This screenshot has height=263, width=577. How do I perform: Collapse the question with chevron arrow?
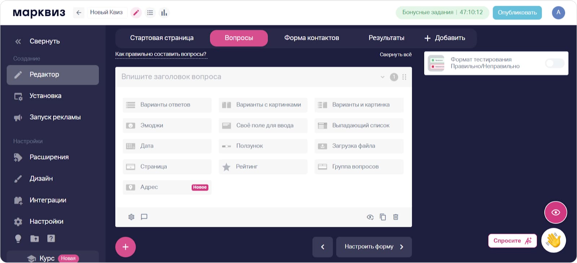[x=383, y=77]
